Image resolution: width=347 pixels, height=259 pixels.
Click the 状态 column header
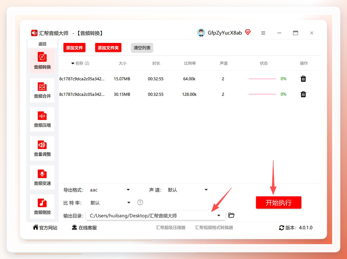pyautogui.click(x=264, y=63)
